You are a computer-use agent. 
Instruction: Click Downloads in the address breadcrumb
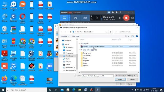point(88,32)
